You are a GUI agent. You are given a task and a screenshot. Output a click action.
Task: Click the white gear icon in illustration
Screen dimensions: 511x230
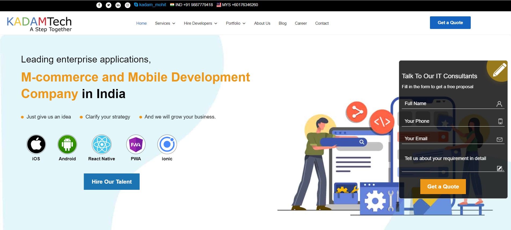tap(375, 201)
